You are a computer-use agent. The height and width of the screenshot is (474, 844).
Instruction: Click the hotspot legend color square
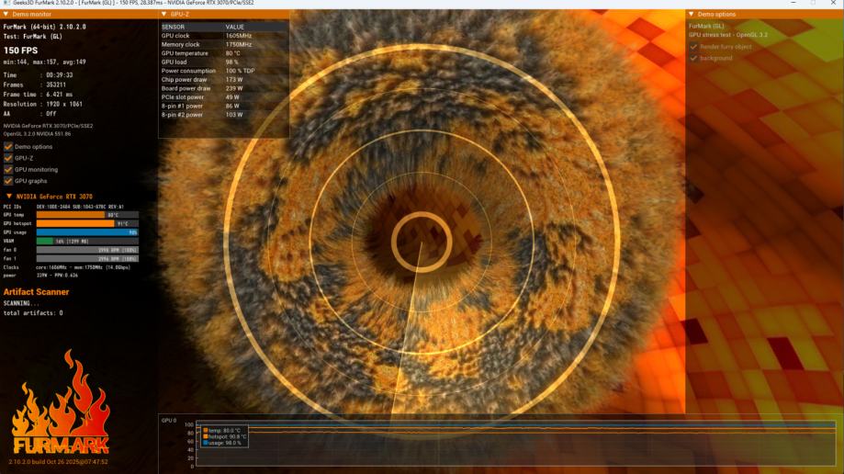tap(206, 436)
